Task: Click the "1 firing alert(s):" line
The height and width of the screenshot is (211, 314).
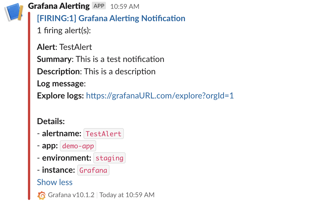Action: click(x=64, y=30)
